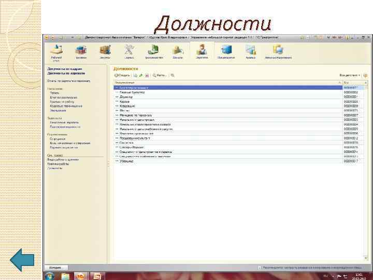Open the Табель link
The image size is (373, 280).
click(x=54, y=93)
